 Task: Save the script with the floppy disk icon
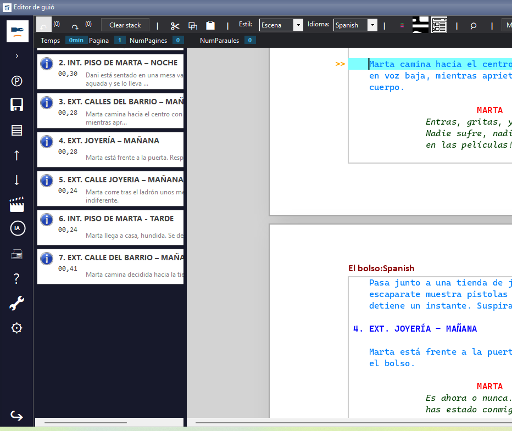click(16, 105)
